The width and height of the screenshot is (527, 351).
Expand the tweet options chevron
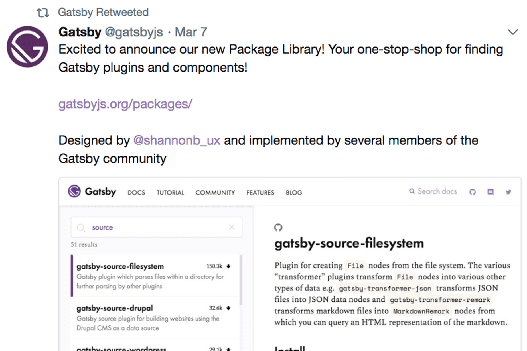513,32
